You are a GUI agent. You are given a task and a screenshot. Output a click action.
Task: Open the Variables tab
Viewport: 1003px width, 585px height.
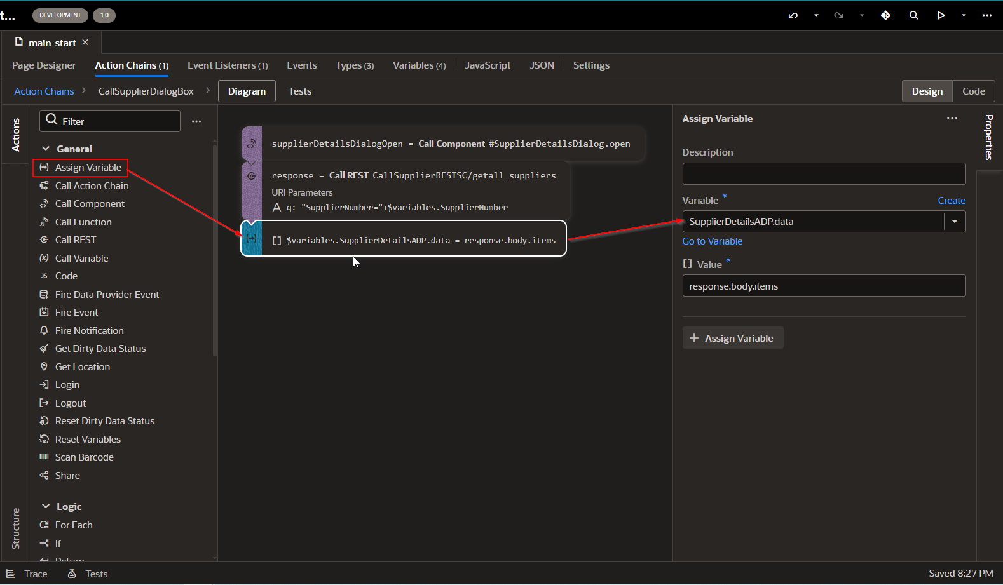[419, 65]
